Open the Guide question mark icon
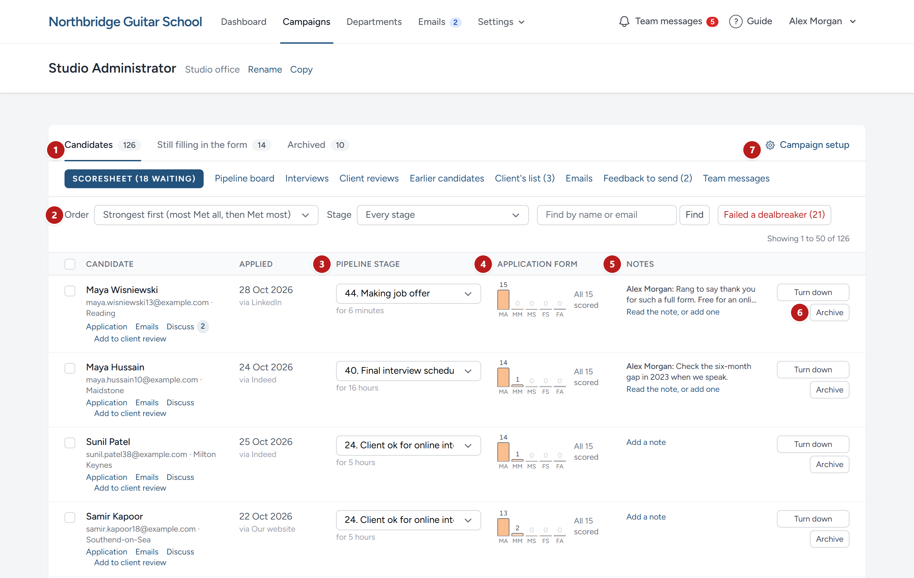This screenshot has height=578, width=914. (736, 21)
